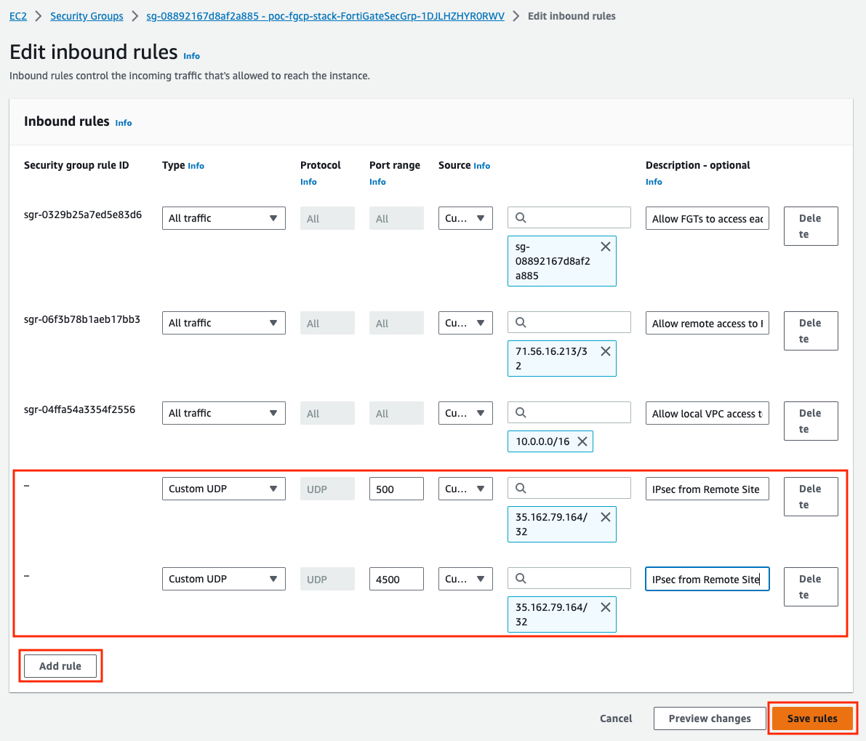The height and width of the screenshot is (741, 866).
Task: Click the Add rule button
Action: tap(60, 666)
